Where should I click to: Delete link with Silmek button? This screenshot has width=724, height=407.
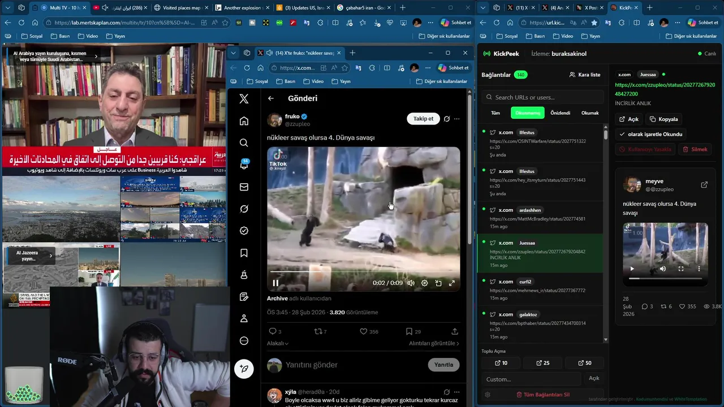695,149
